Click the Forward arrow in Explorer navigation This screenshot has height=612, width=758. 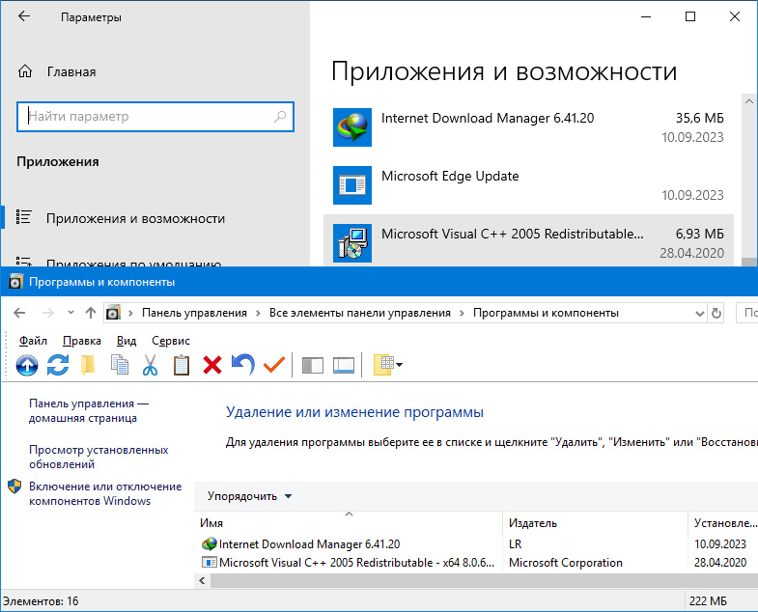pyautogui.click(x=48, y=313)
